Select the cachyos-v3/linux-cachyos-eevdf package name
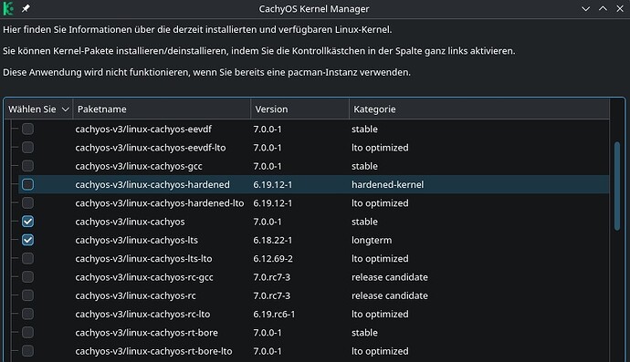This screenshot has width=630, height=362. point(143,129)
